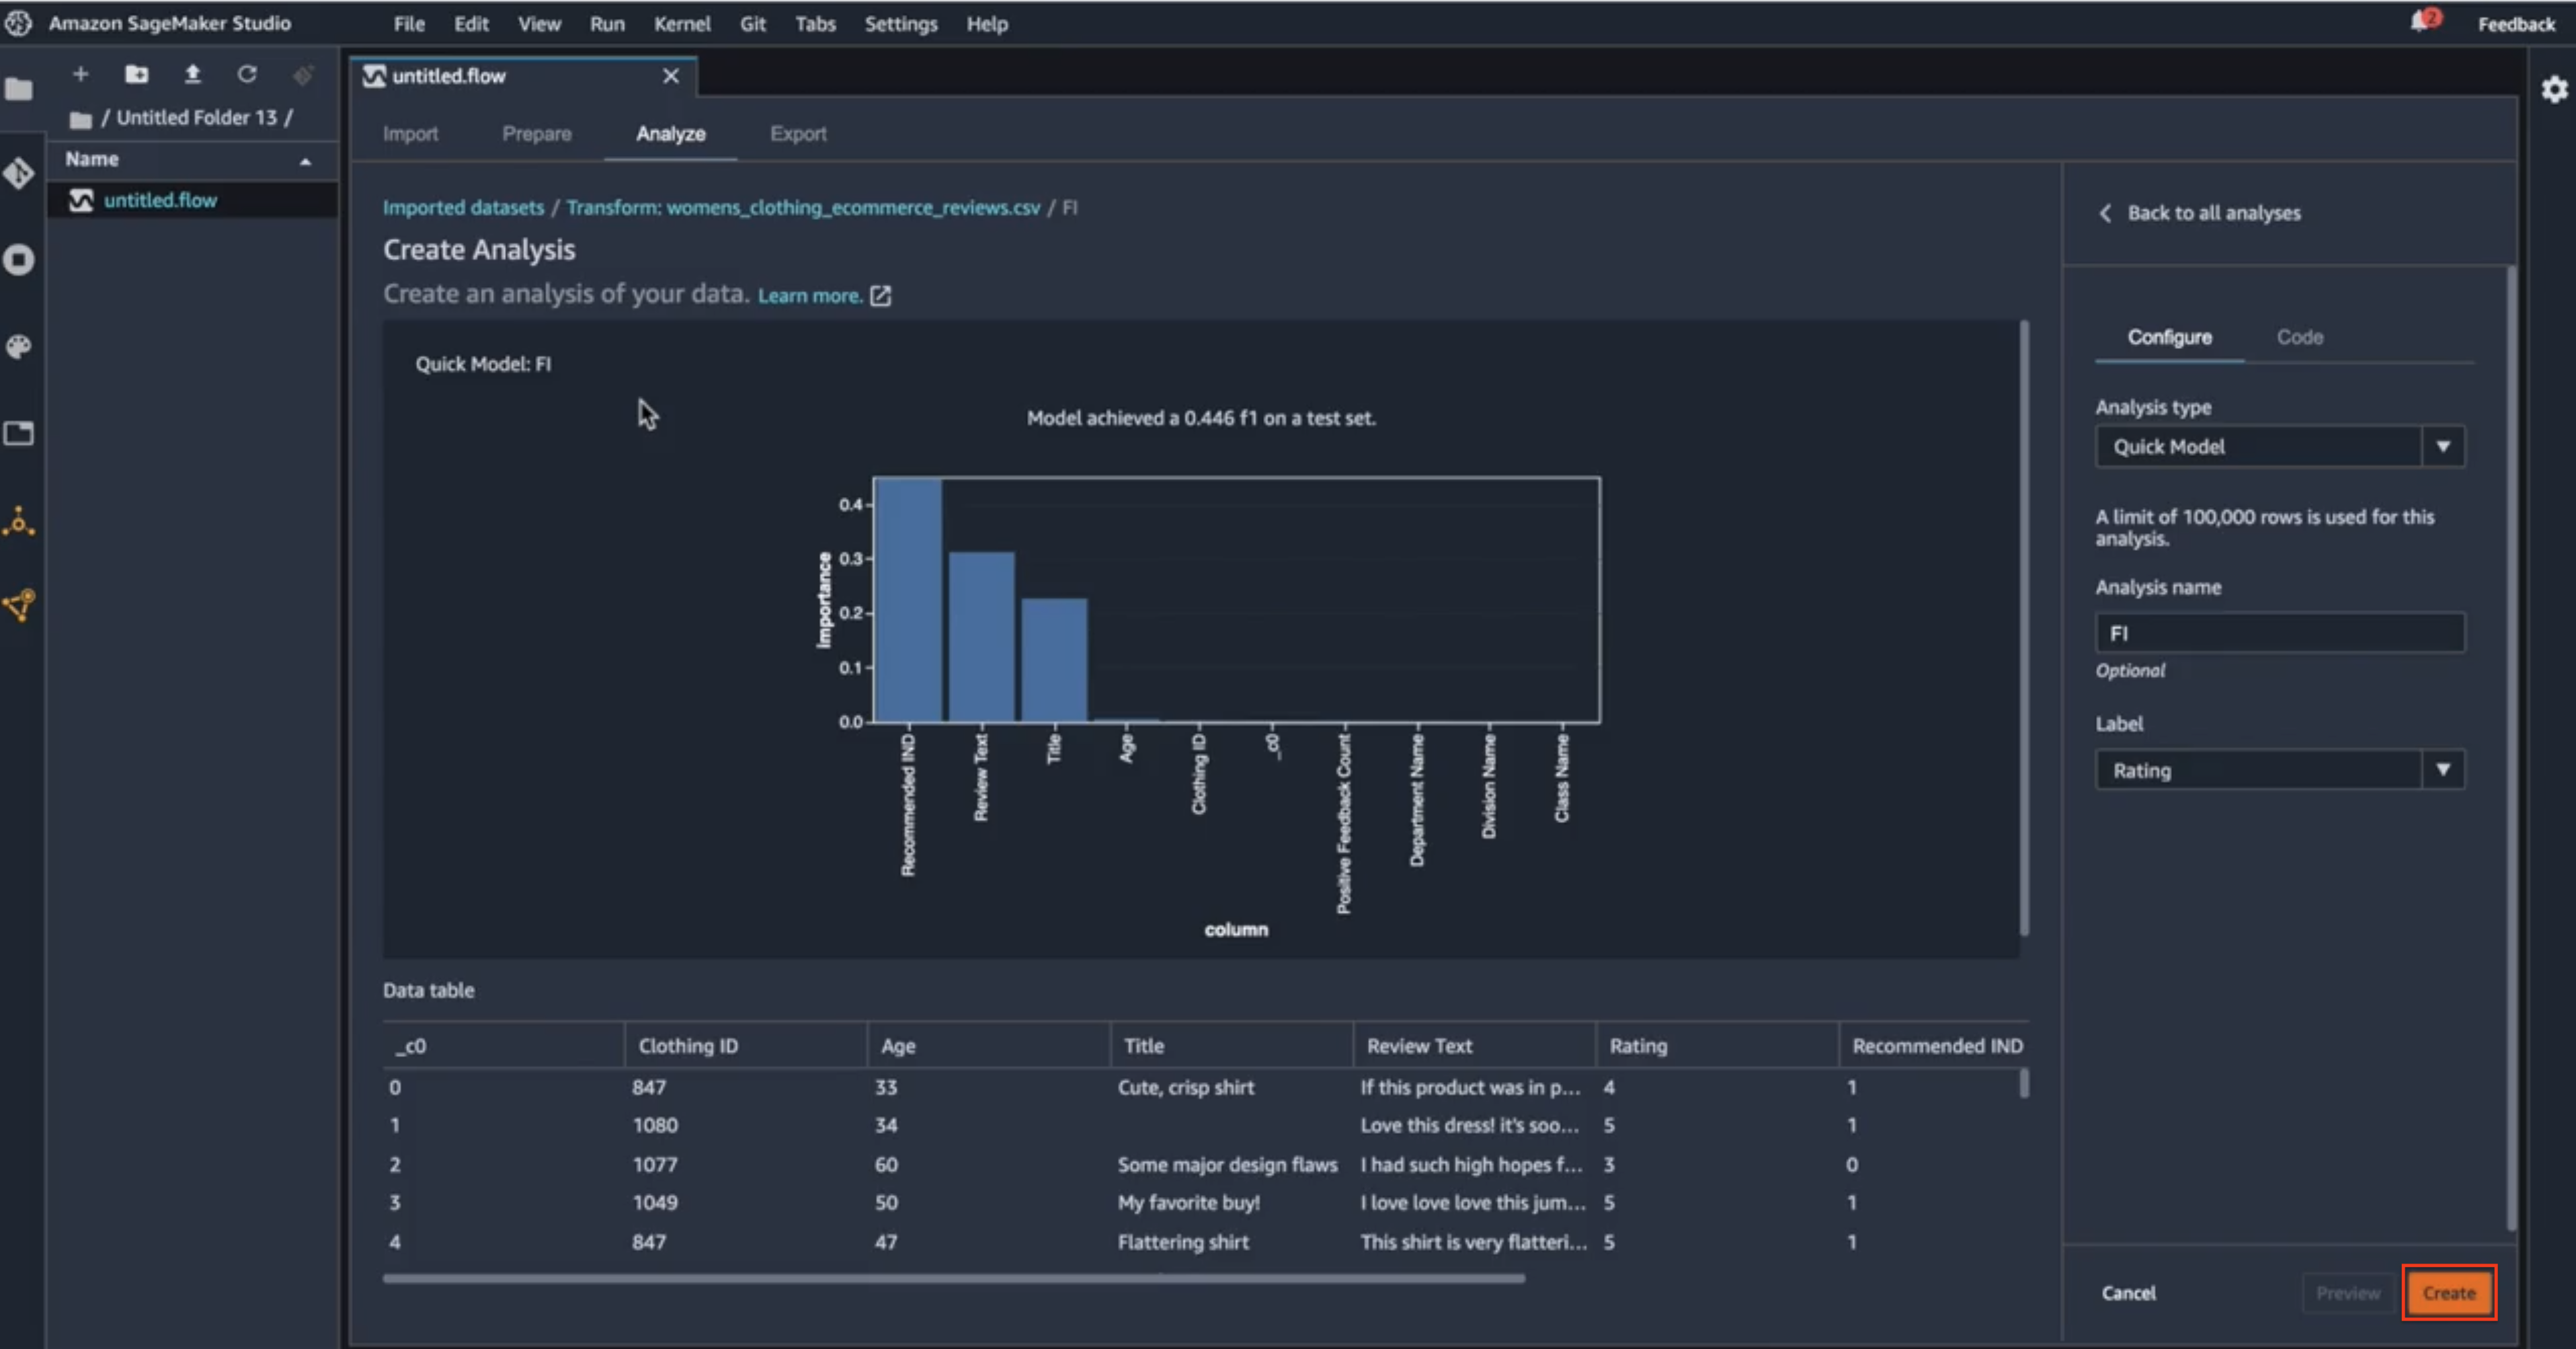This screenshot has height=1349, width=2576.
Task: Click the Title bar in chart
Action: click(x=1054, y=659)
